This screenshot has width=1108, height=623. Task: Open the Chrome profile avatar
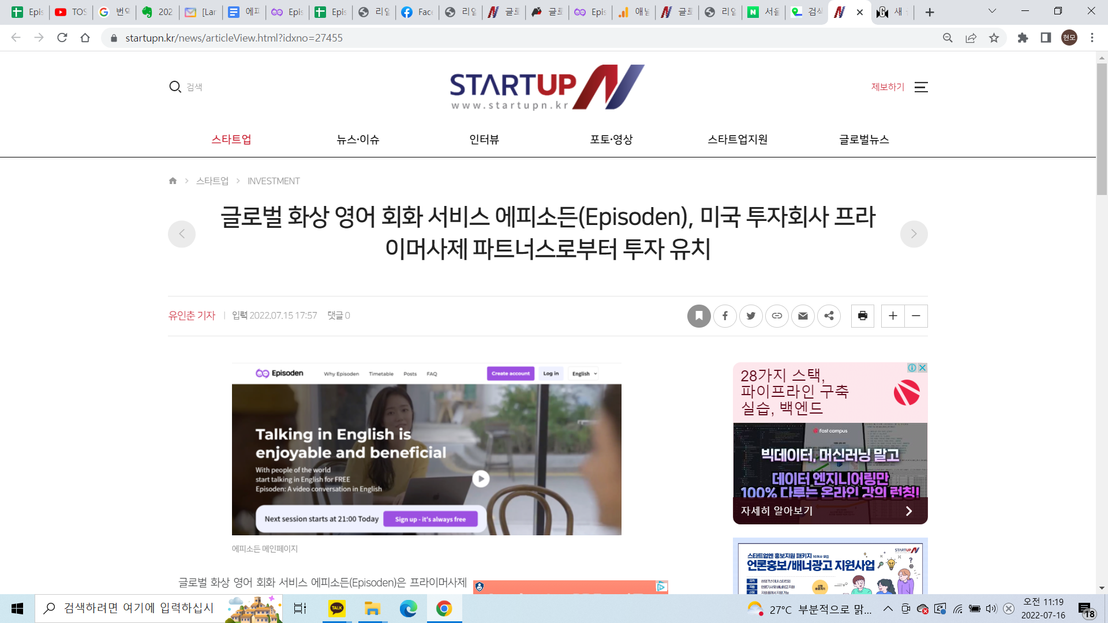pyautogui.click(x=1069, y=37)
